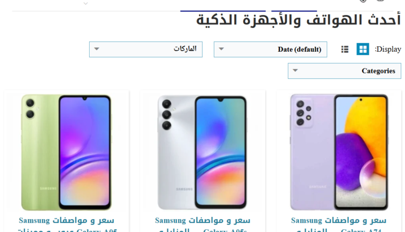Viewport: 405px width, 232px height.
Task: Select the grid view display icon
Action: tap(363, 49)
